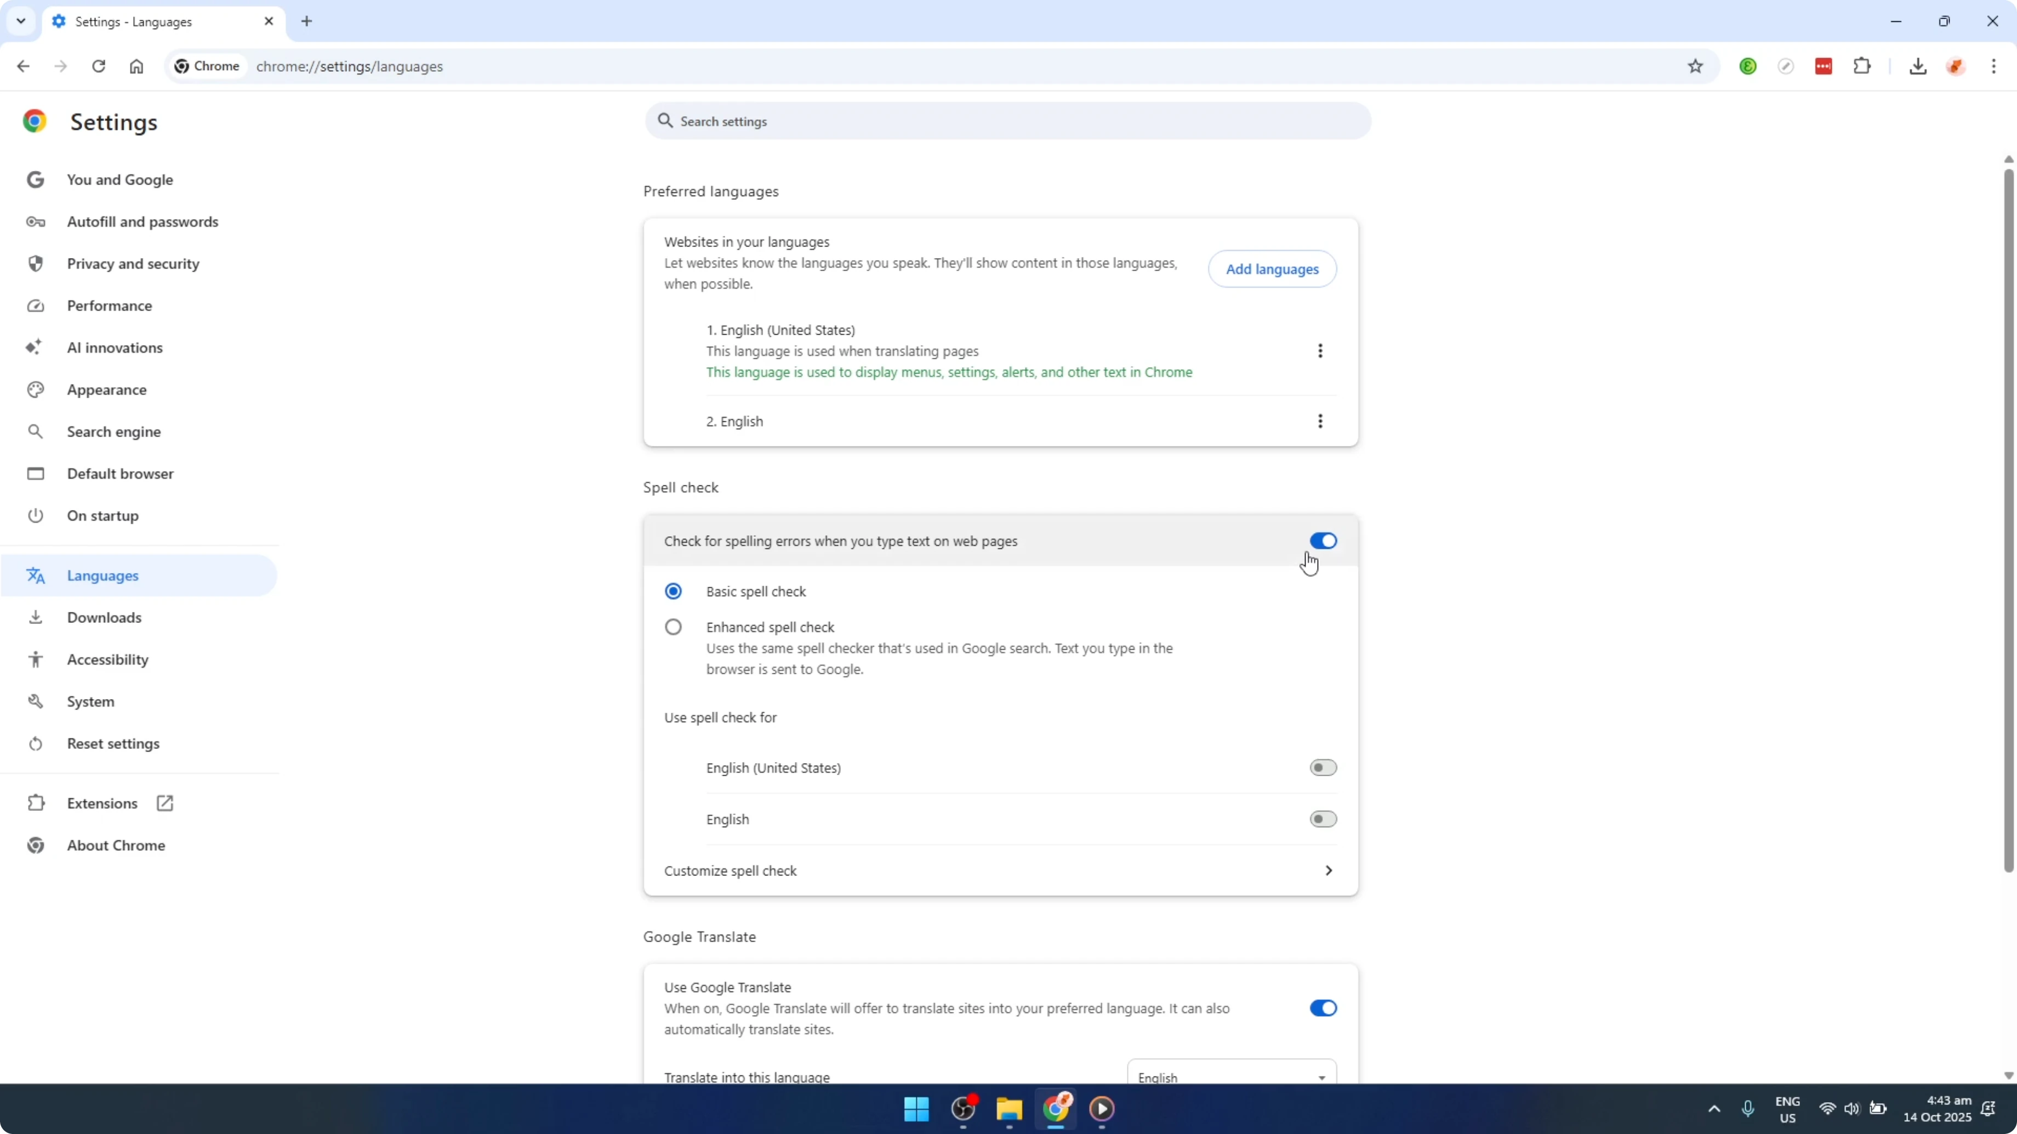The width and height of the screenshot is (2017, 1134).
Task: Click the back navigation arrow
Action: click(x=22, y=66)
